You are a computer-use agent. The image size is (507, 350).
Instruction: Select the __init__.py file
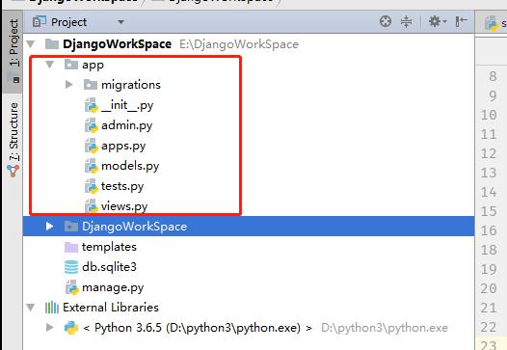click(127, 105)
